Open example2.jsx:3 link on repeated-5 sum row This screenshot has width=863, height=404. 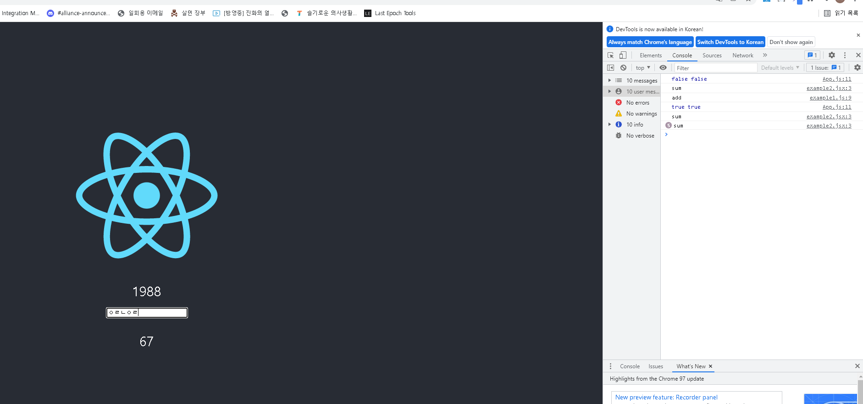[829, 126]
